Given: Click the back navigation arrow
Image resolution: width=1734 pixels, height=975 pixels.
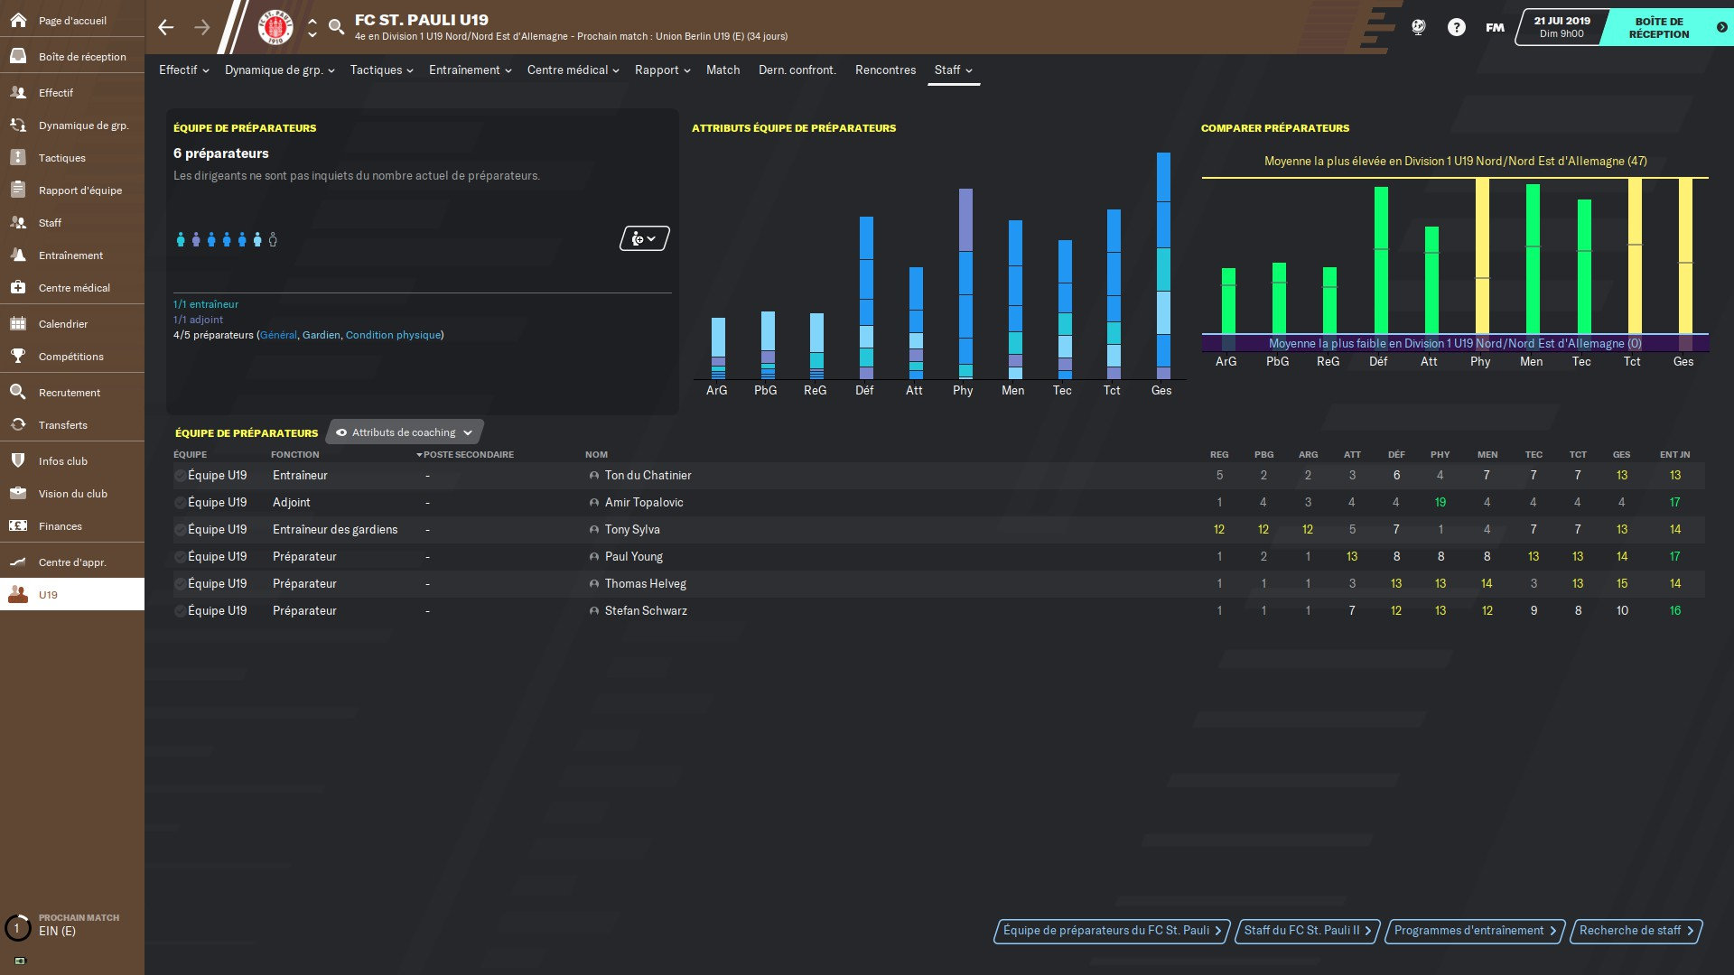Looking at the screenshot, I should tap(166, 27).
